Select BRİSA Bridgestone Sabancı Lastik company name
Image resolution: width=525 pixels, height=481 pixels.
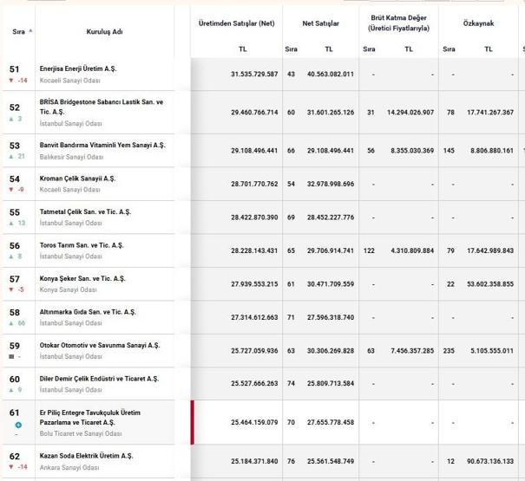tap(102, 107)
